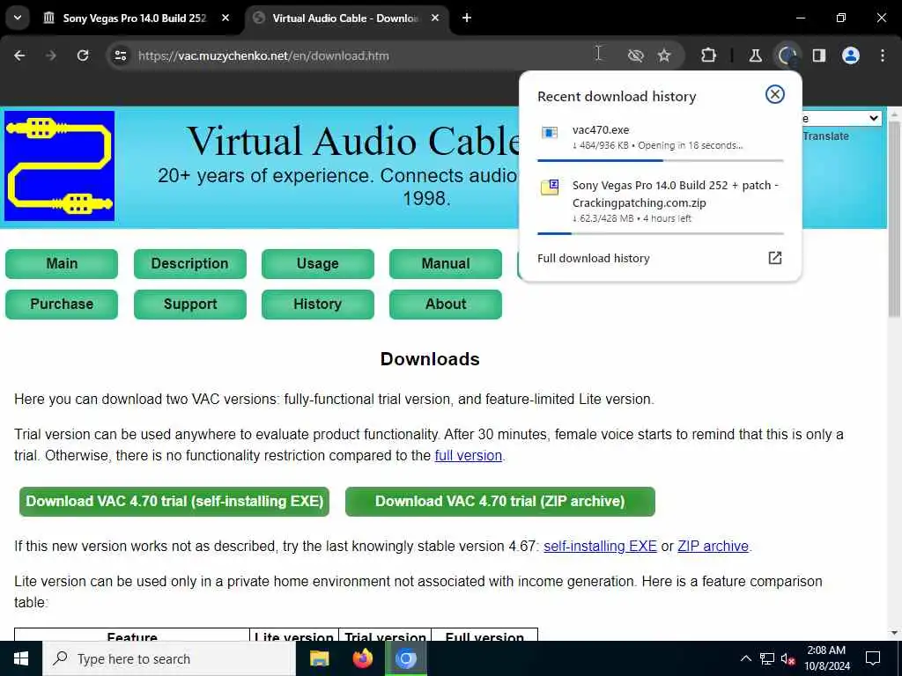The image size is (902, 676).
Task: Click version 4.67 ZIP archive link
Action: pyautogui.click(x=713, y=546)
